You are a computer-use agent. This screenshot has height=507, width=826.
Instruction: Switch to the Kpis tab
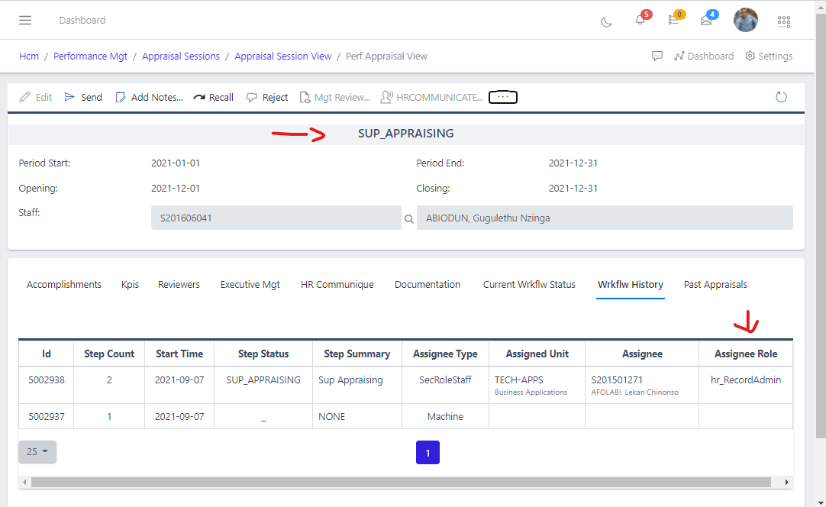[x=130, y=285]
